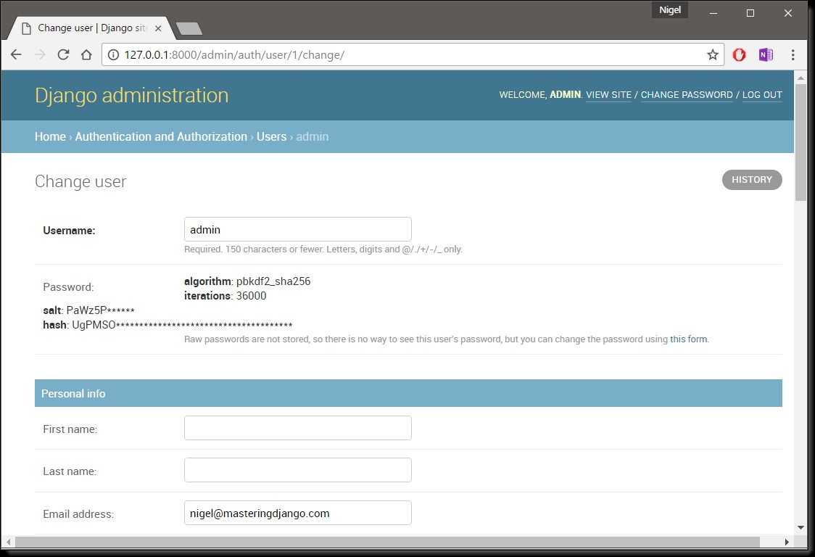
Task: Open the Change Password link in the header
Action: click(x=687, y=95)
